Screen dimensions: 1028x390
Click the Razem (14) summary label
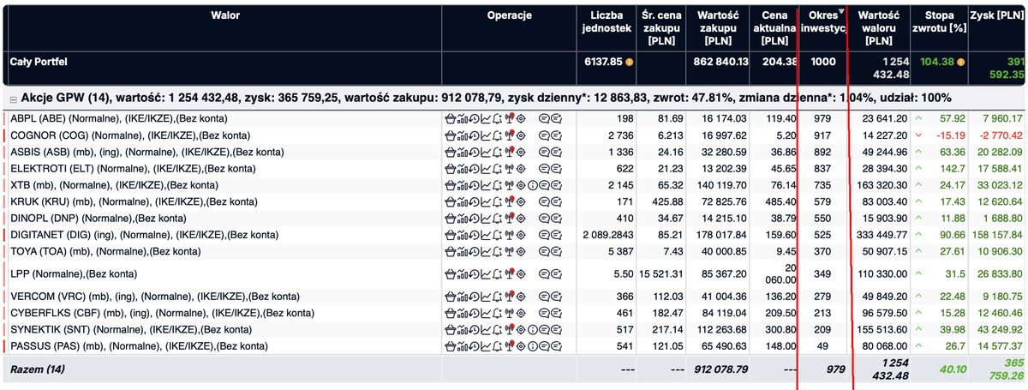[x=38, y=369]
